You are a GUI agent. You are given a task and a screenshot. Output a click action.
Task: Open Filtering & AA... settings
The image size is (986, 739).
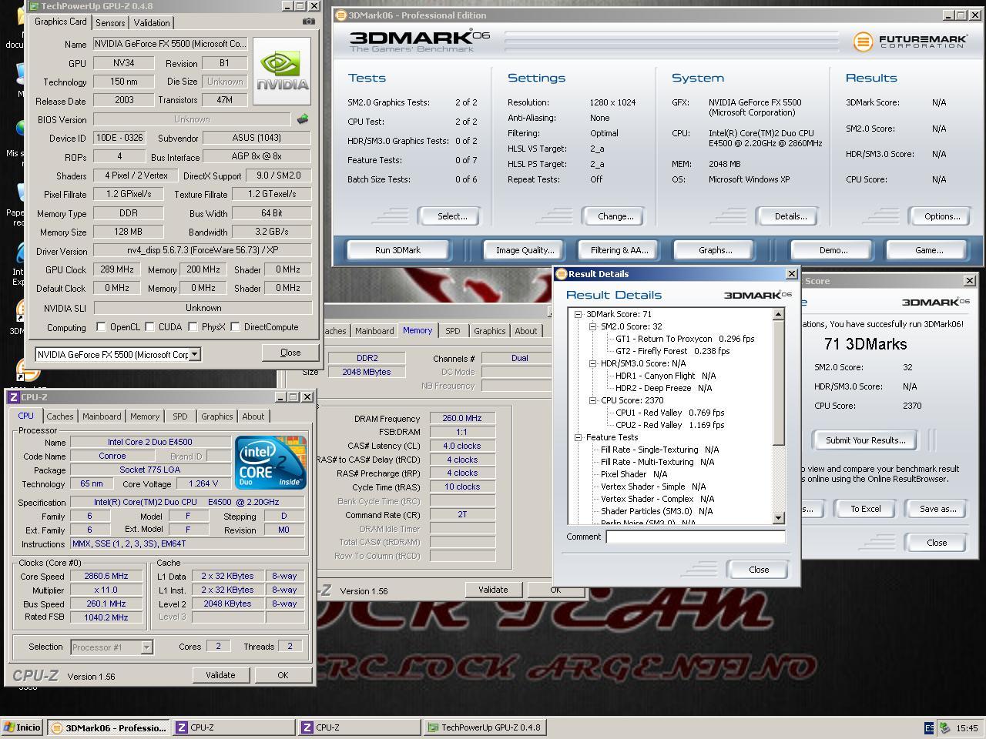[619, 250]
